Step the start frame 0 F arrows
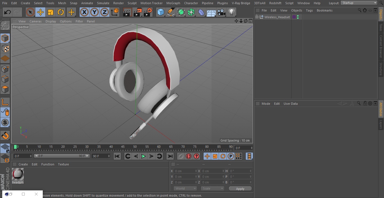 (x=31, y=156)
